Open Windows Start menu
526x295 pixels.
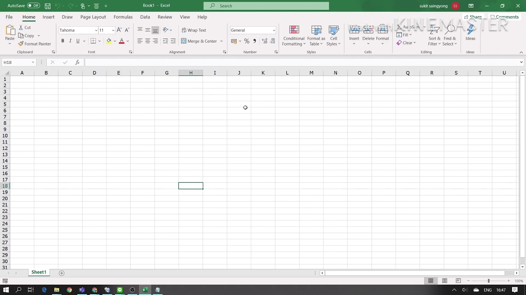[6, 290]
